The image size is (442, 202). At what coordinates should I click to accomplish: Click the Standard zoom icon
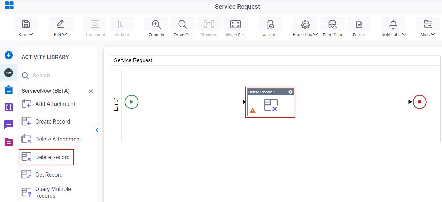pyautogui.click(x=209, y=24)
